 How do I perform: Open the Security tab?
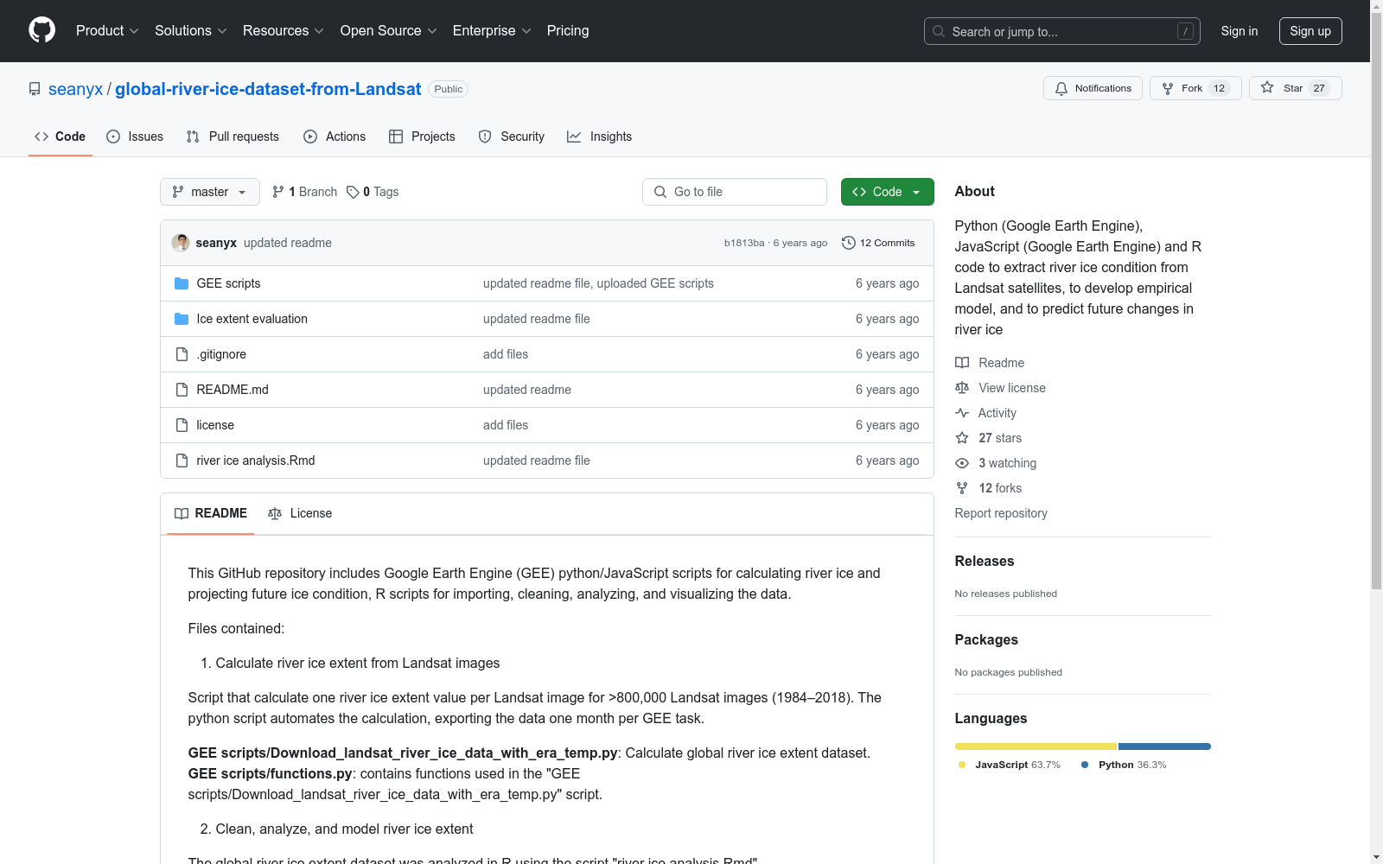pyautogui.click(x=512, y=137)
